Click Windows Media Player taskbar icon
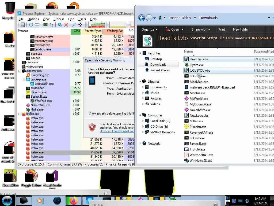This screenshot has width=274, height=206. (x=40, y=201)
